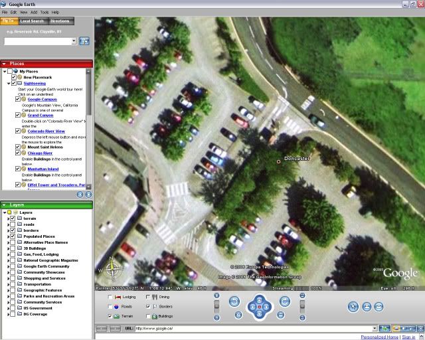Click the browser Back button left of URL

point(102,329)
